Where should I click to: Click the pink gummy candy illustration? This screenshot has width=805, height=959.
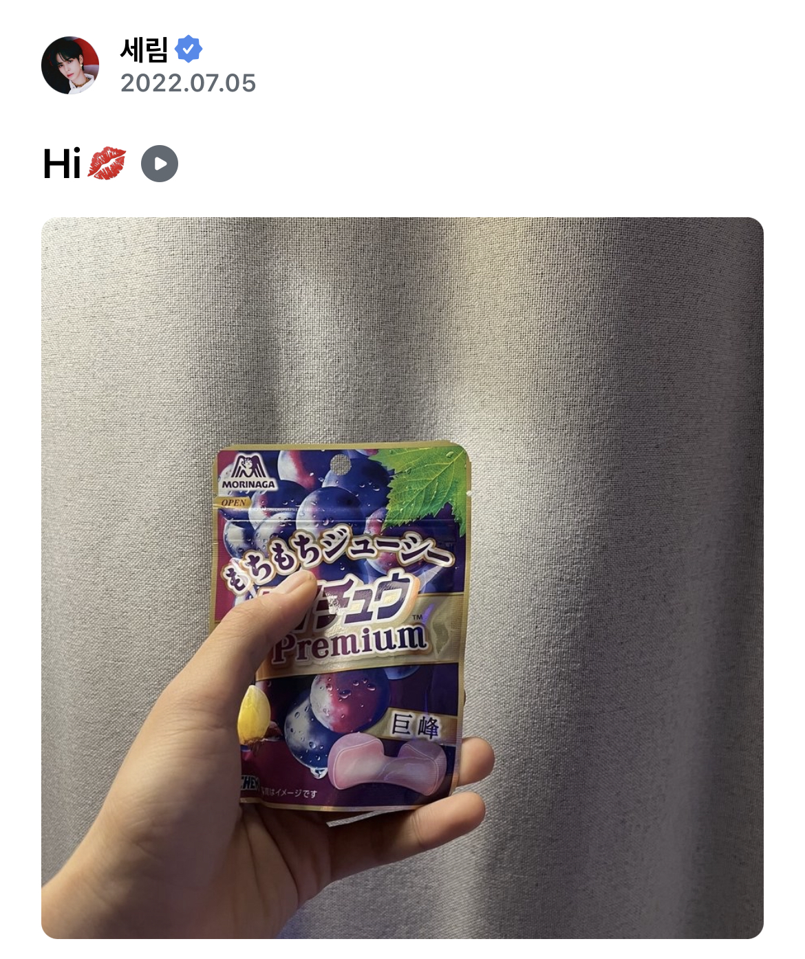coord(388,762)
